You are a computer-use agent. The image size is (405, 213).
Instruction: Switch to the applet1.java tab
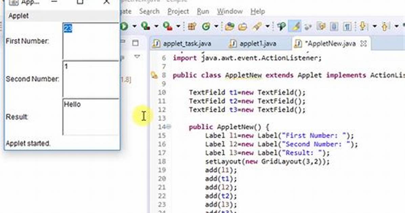[x=253, y=43]
